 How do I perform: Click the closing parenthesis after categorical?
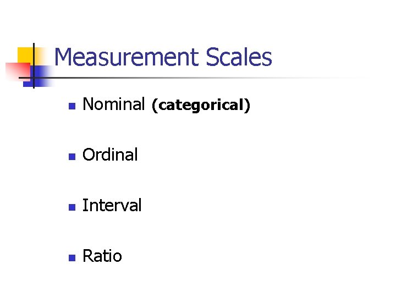pos(248,105)
